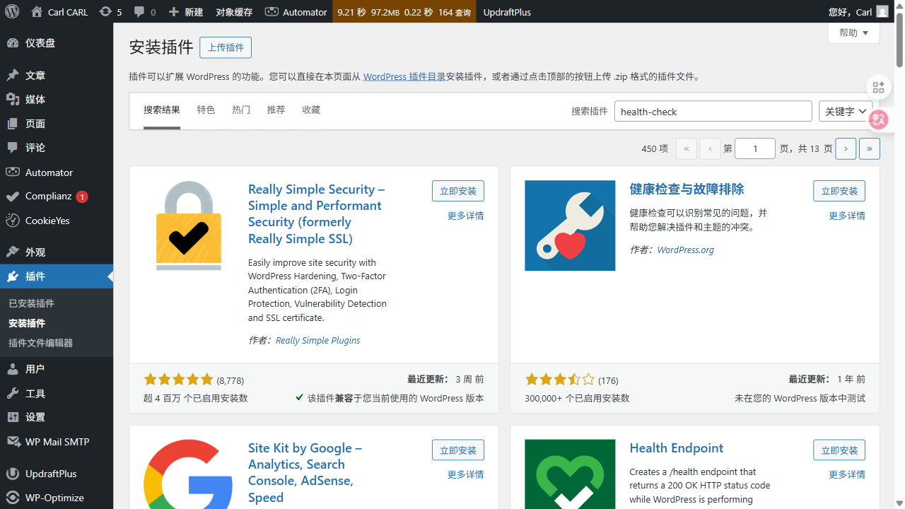Open the 关键字 search filter dropdown

[x=846, y=111]
